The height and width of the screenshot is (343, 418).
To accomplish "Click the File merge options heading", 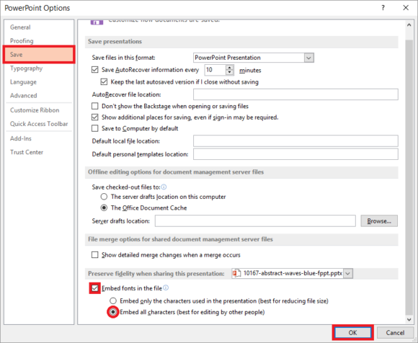I will click(180, 239).
